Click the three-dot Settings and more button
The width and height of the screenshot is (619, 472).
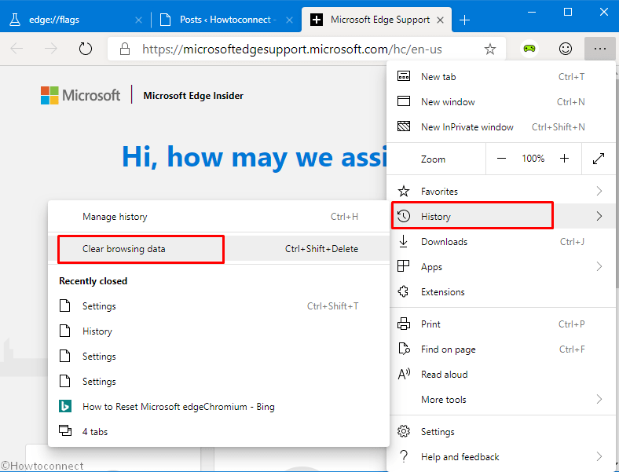(x=599, y=49)
